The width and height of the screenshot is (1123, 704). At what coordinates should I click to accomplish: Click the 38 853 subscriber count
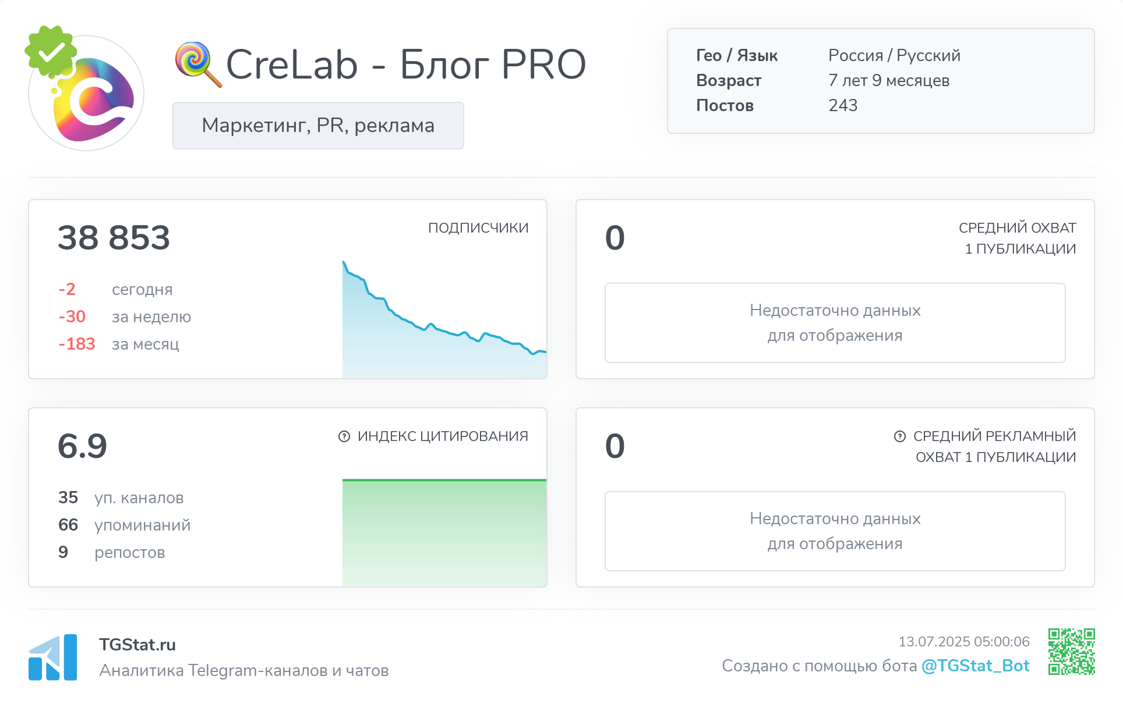(x=114, y=238)
